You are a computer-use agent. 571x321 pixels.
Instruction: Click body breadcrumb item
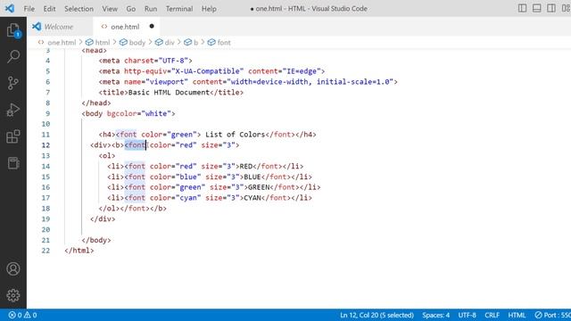coord(137,42)
